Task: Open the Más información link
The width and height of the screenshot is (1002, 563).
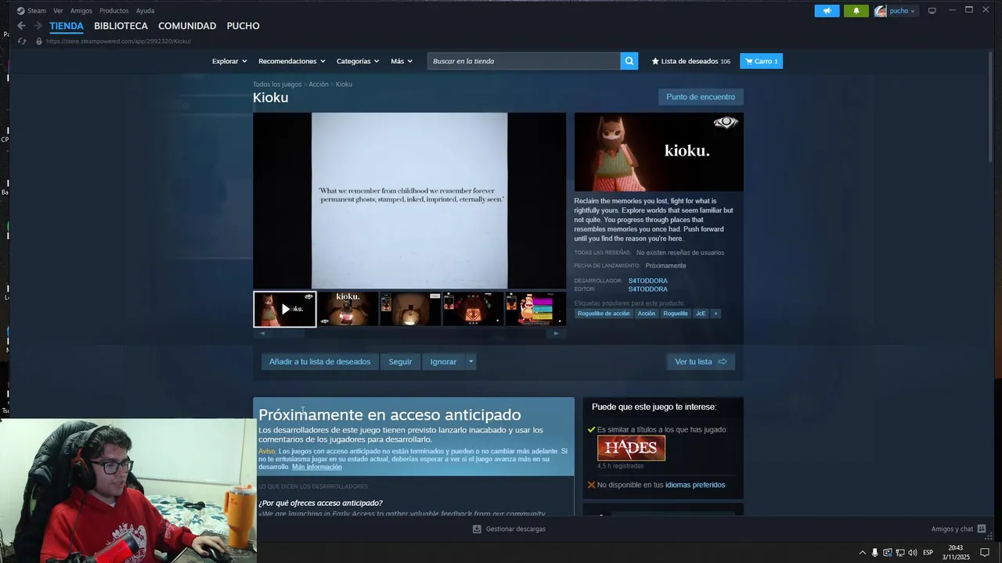Action: pyautogui.click(x=317, y=467)
